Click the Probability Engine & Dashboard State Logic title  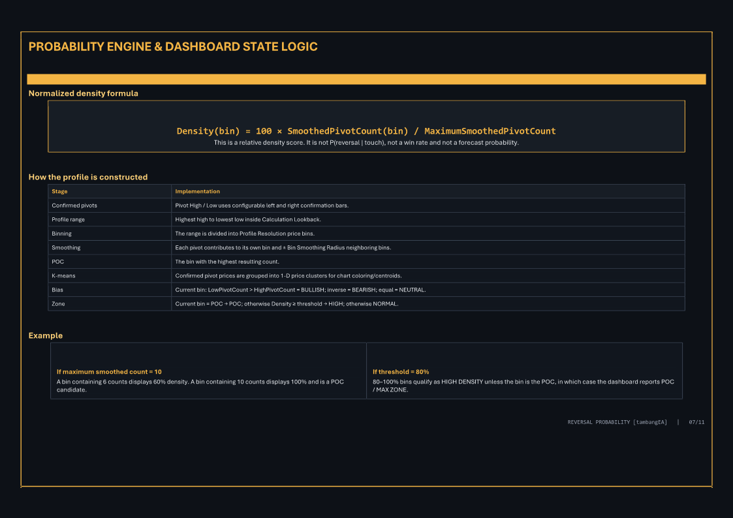pyautogui.click(x=173, y=47)
